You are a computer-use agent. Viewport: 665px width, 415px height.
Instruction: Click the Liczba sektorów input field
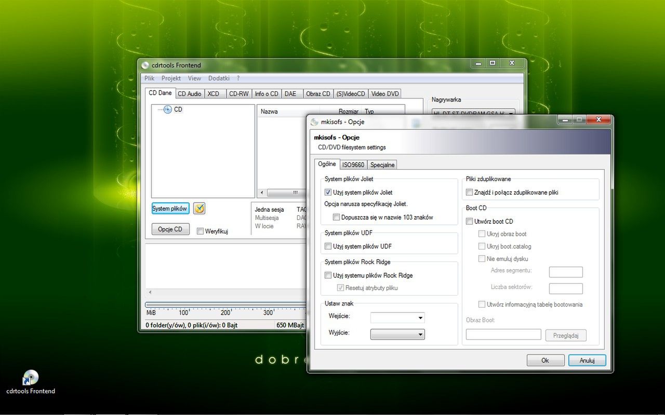coord(566,288)
